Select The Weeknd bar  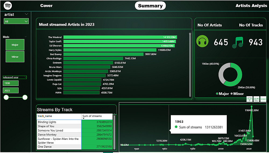click(120, 37)
